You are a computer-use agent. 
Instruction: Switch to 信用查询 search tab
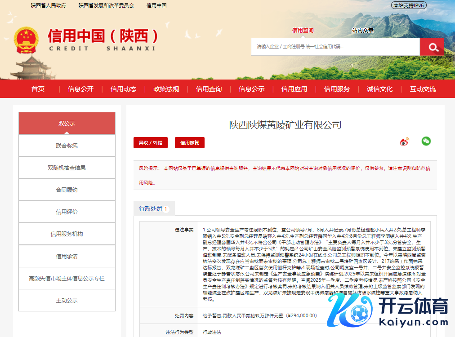click(x=303, y=31)
